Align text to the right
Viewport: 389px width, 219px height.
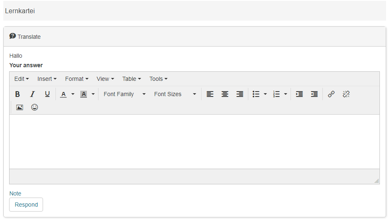[x=240, y=94]
